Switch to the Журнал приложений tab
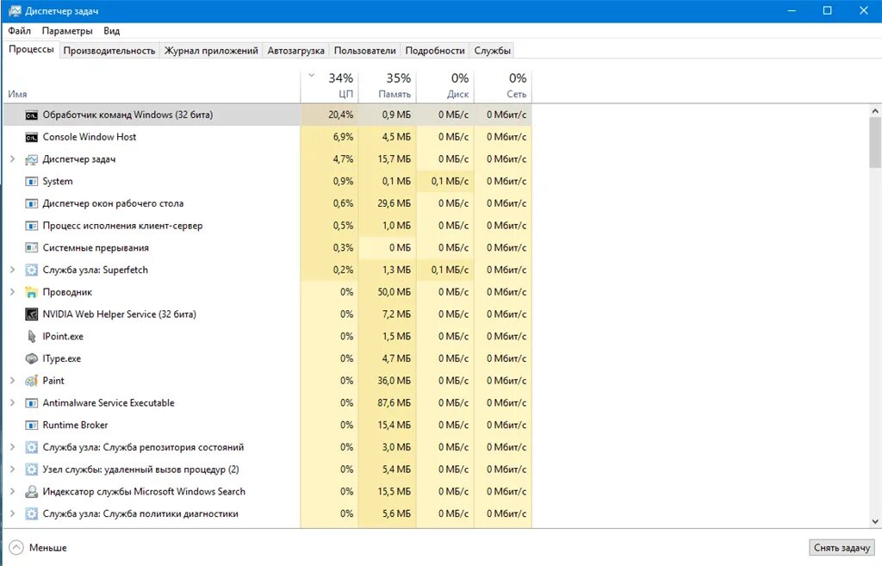This screenshot has width=882, height=566. (x=211, y=51)
